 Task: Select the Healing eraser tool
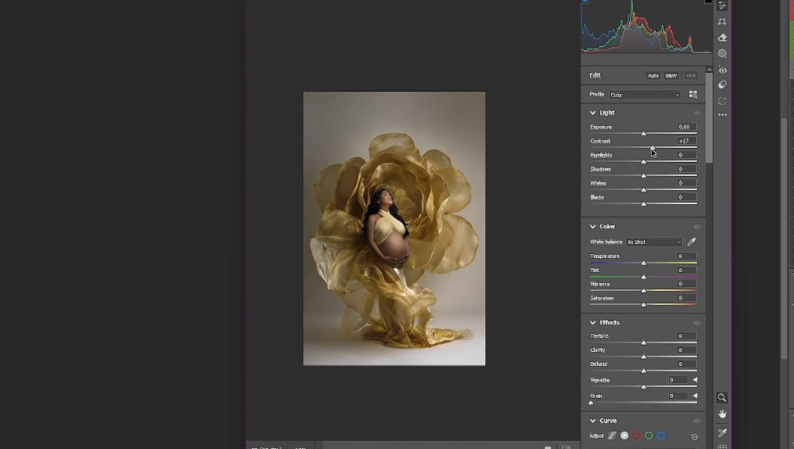pyautogui.click(x=722, y=38)
